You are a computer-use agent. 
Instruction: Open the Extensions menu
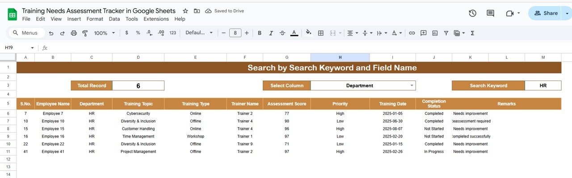click(x=156, y=19)
